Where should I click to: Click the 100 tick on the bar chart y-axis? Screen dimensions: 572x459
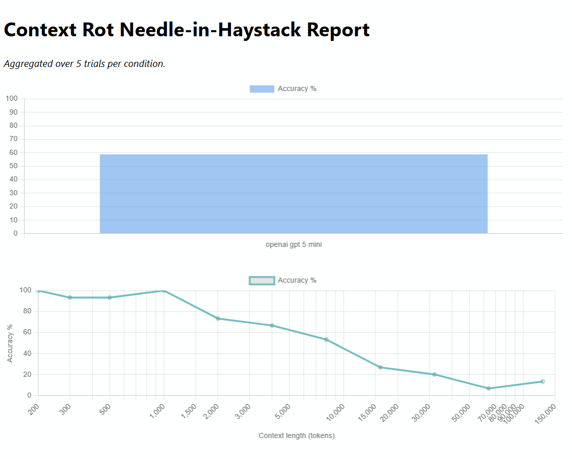pyautogui.click(x=11, y=98)
